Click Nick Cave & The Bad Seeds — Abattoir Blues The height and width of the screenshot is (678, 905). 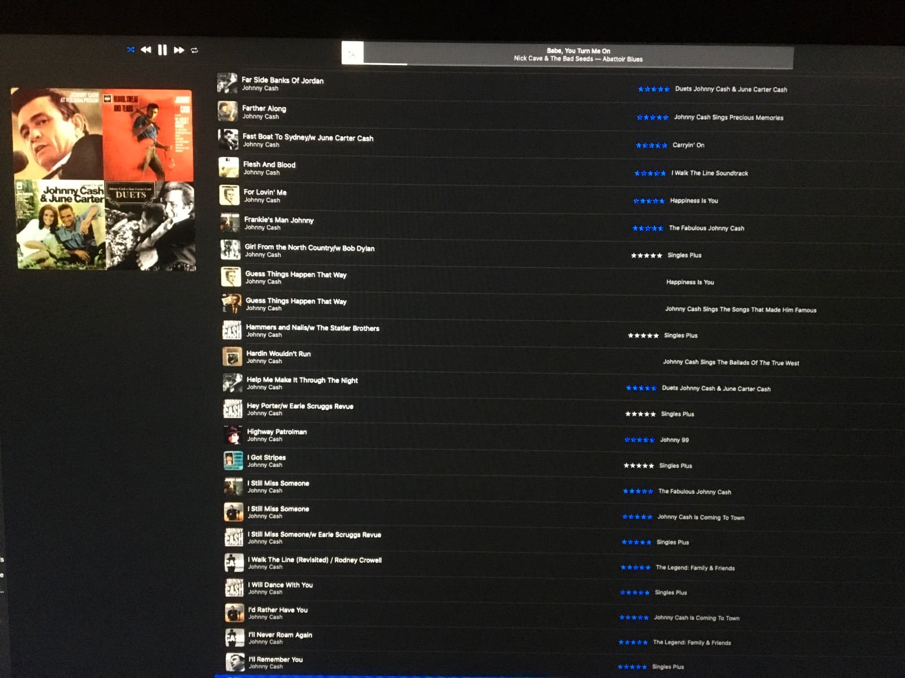[578, 59]
